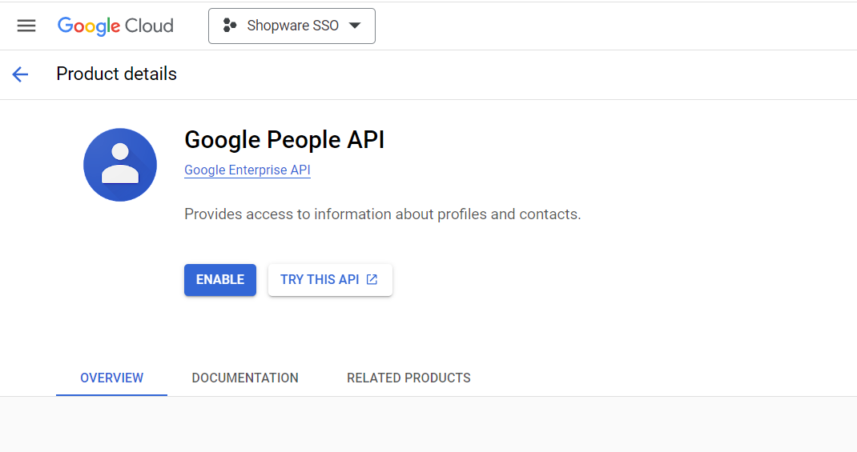Viewport: 857px width, 452px height.
Task: Expand the Shopware SSO dropdown arrow
Action: (355, 25)
